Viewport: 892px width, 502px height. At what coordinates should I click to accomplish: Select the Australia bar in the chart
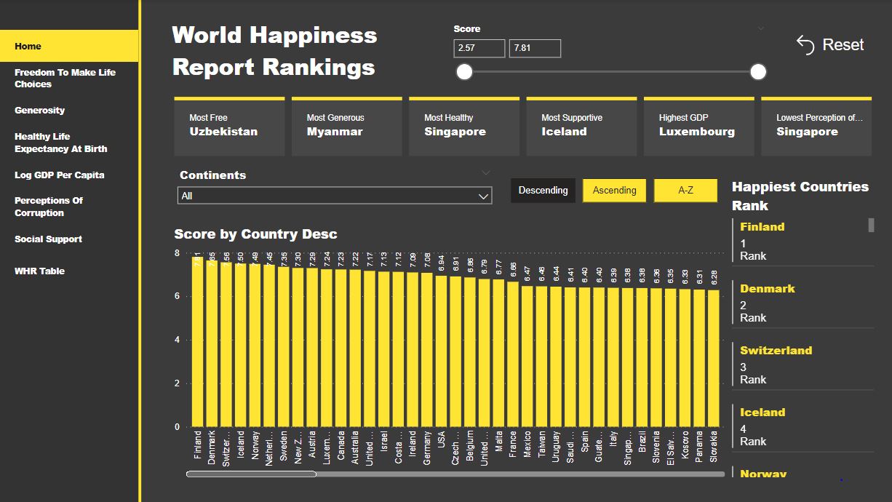click(x=355, y=348)
